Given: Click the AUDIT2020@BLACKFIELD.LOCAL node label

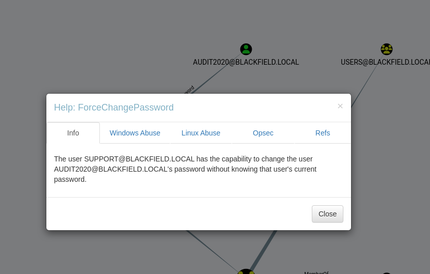Looking at the screenshot, I should tap(246, 62).
